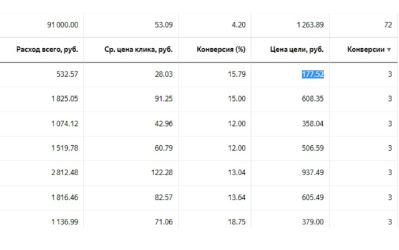399x250 pixels.
Task: Click the total average click price 53.09
Action: 163,25
